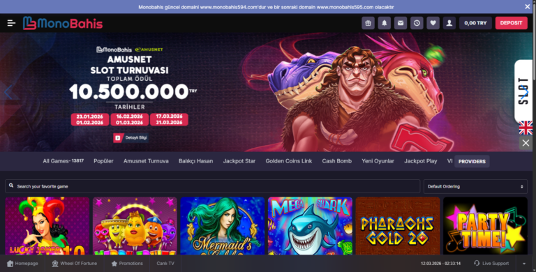Open the favorites heart icon
This screenshot has height=272, width=536.
pos(433,23)
